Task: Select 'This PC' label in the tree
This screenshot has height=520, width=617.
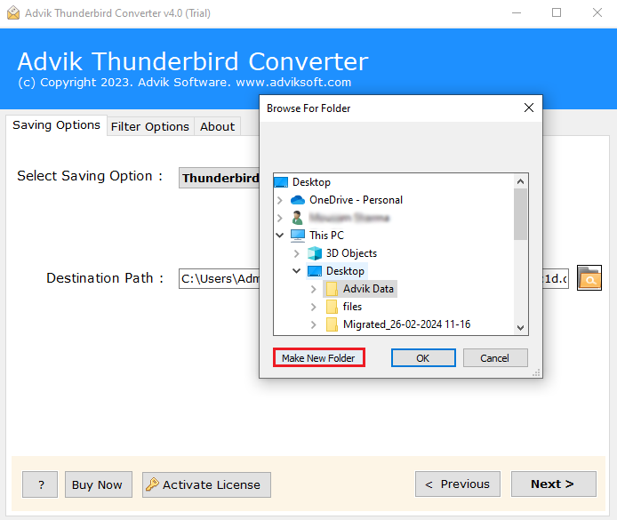Action: coord(326,236)
